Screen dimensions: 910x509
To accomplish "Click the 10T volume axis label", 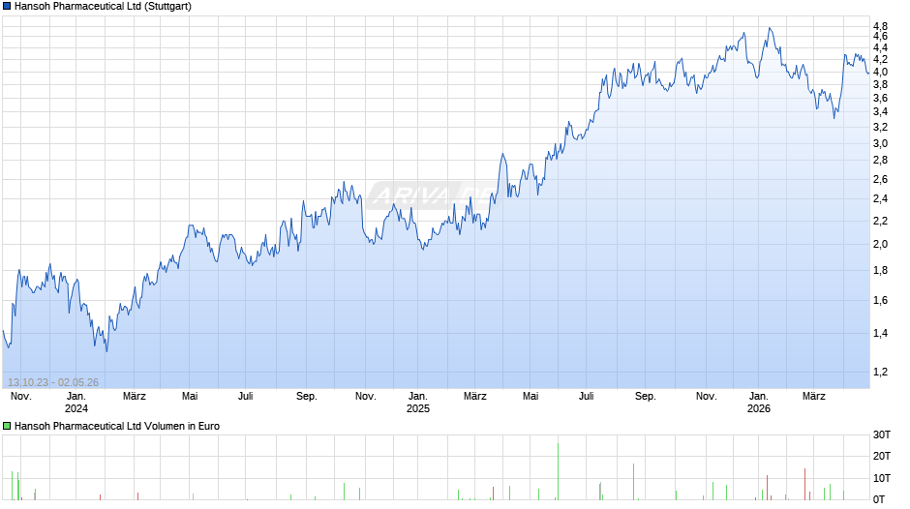I will coord(882,478).
